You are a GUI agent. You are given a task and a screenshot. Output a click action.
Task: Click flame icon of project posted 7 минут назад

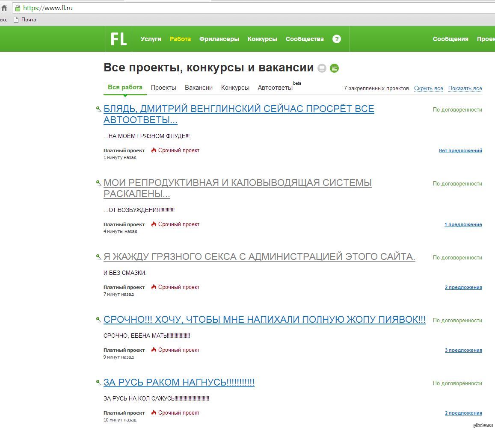154,287
